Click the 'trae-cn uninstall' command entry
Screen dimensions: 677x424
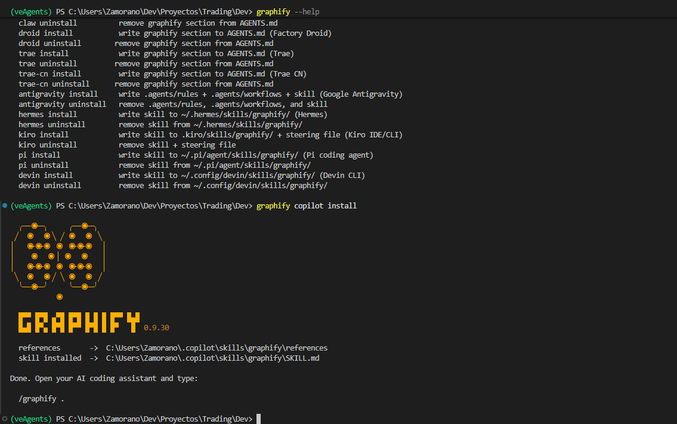coord(54,84)
